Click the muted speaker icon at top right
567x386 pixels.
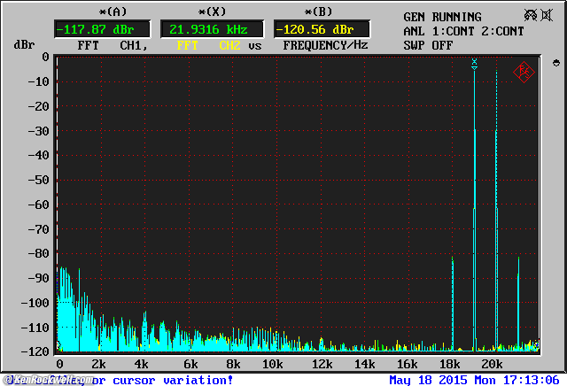pos(532,16)
